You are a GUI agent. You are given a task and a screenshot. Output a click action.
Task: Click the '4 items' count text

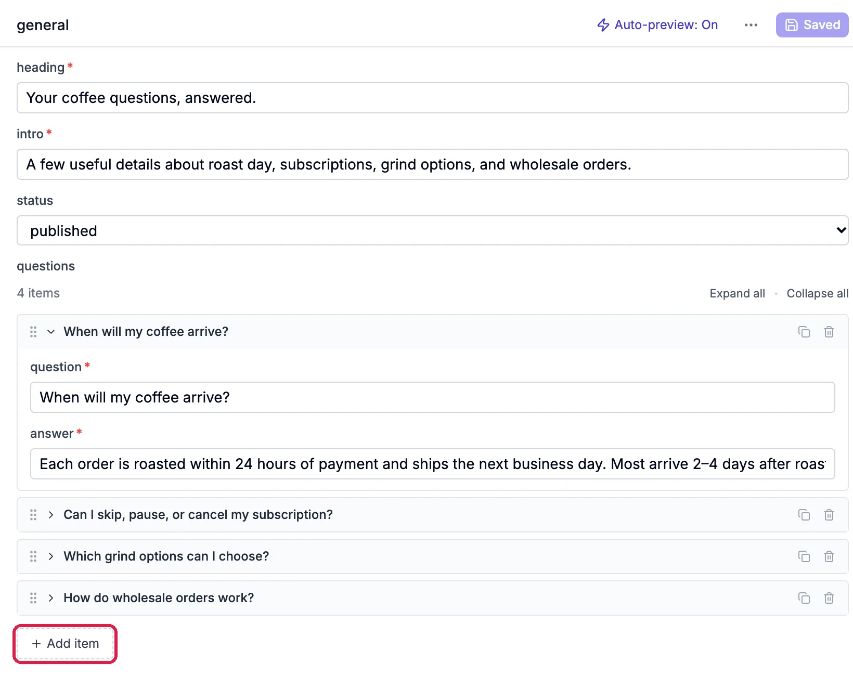coord(38,293)
